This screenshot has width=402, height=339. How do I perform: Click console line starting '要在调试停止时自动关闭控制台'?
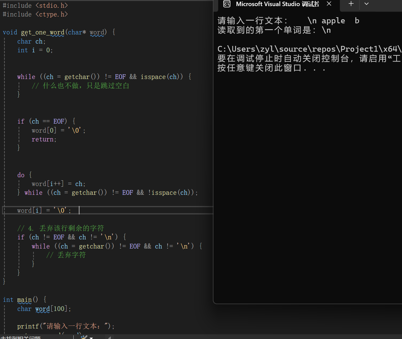click(310, 58)
